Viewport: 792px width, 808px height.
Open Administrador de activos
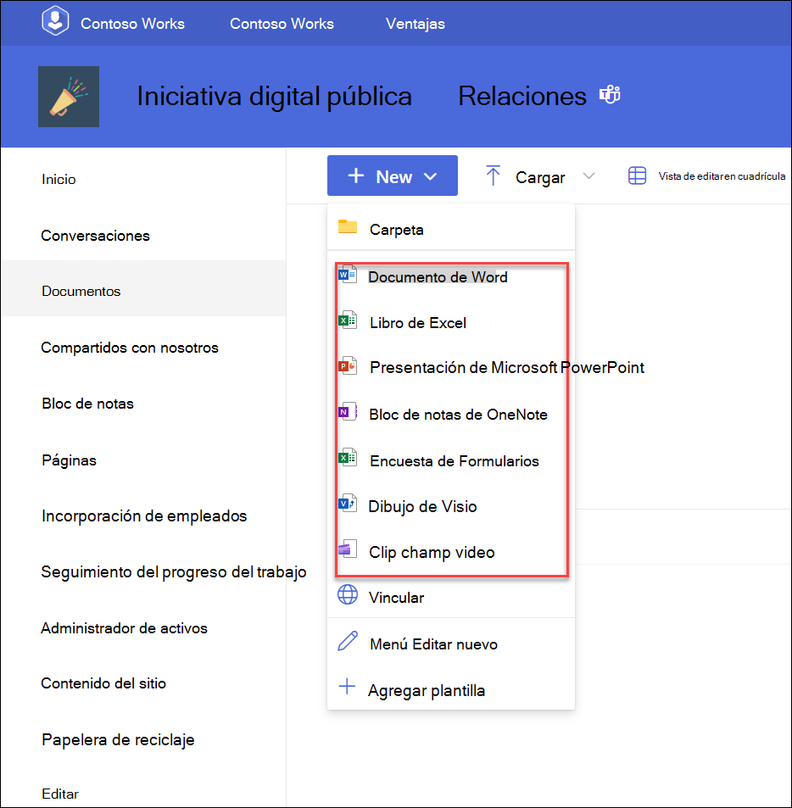[x=124, y=628]
